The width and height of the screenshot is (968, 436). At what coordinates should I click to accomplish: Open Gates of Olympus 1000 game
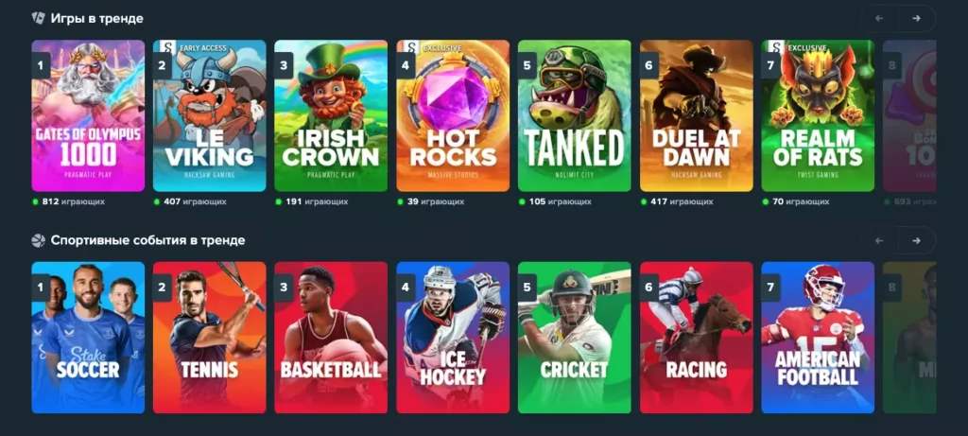(88, 116)
